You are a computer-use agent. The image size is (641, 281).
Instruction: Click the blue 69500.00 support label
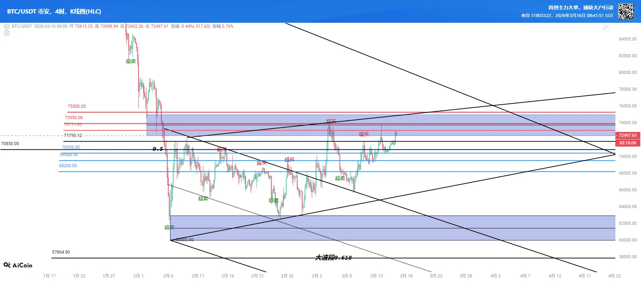point(69,155)
